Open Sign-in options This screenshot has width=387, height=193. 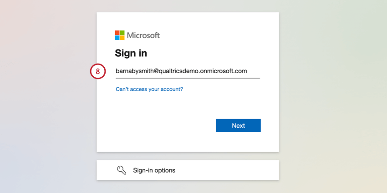[154, 170]
